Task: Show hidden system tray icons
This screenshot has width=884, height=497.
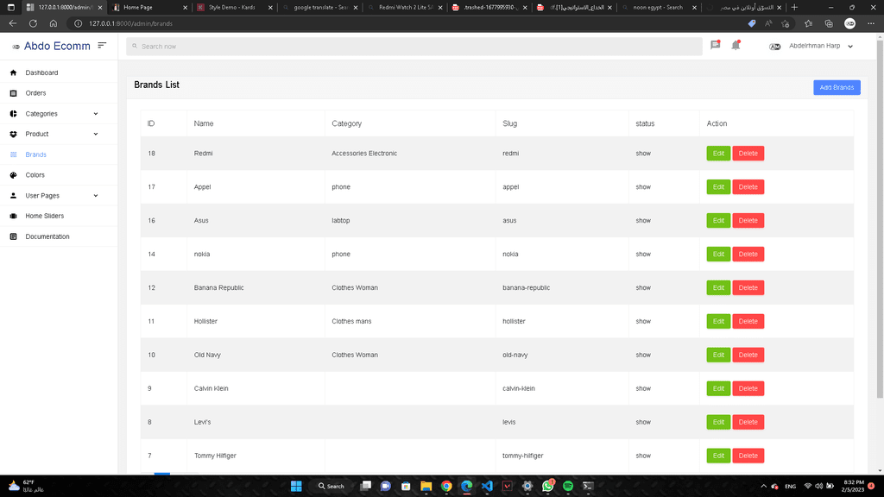Action: (x=763, y=486)
